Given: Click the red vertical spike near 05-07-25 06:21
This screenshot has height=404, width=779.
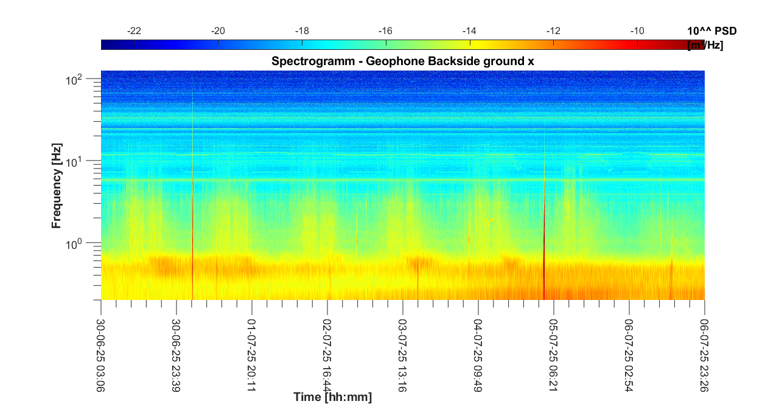Looking at the screenshot, I should [x=543, y=268].
